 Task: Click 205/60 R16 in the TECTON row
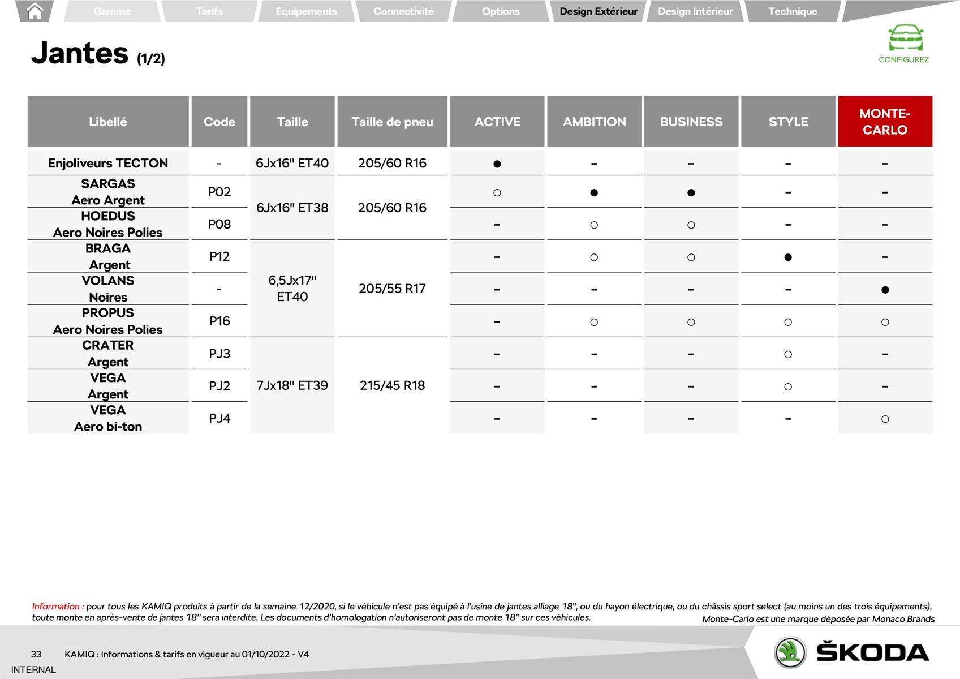(392, 163)
